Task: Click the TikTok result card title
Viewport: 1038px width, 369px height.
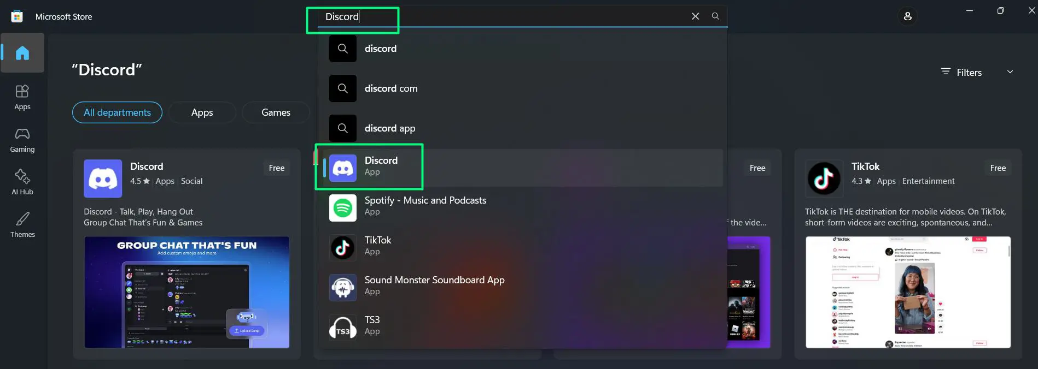Action: [865, 166]
